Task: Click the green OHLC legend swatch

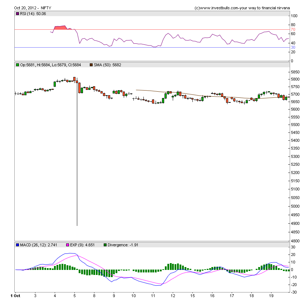Action: 18,65
